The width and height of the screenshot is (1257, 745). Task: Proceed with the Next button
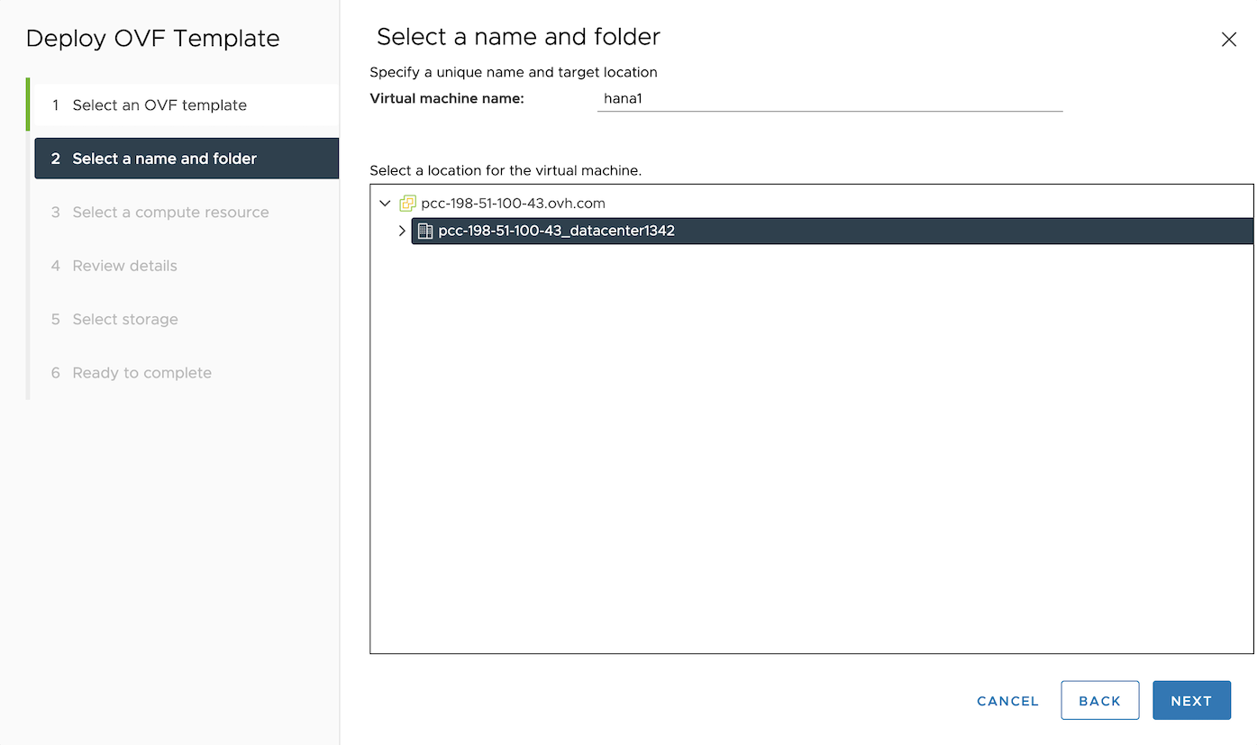point(1190,701)
